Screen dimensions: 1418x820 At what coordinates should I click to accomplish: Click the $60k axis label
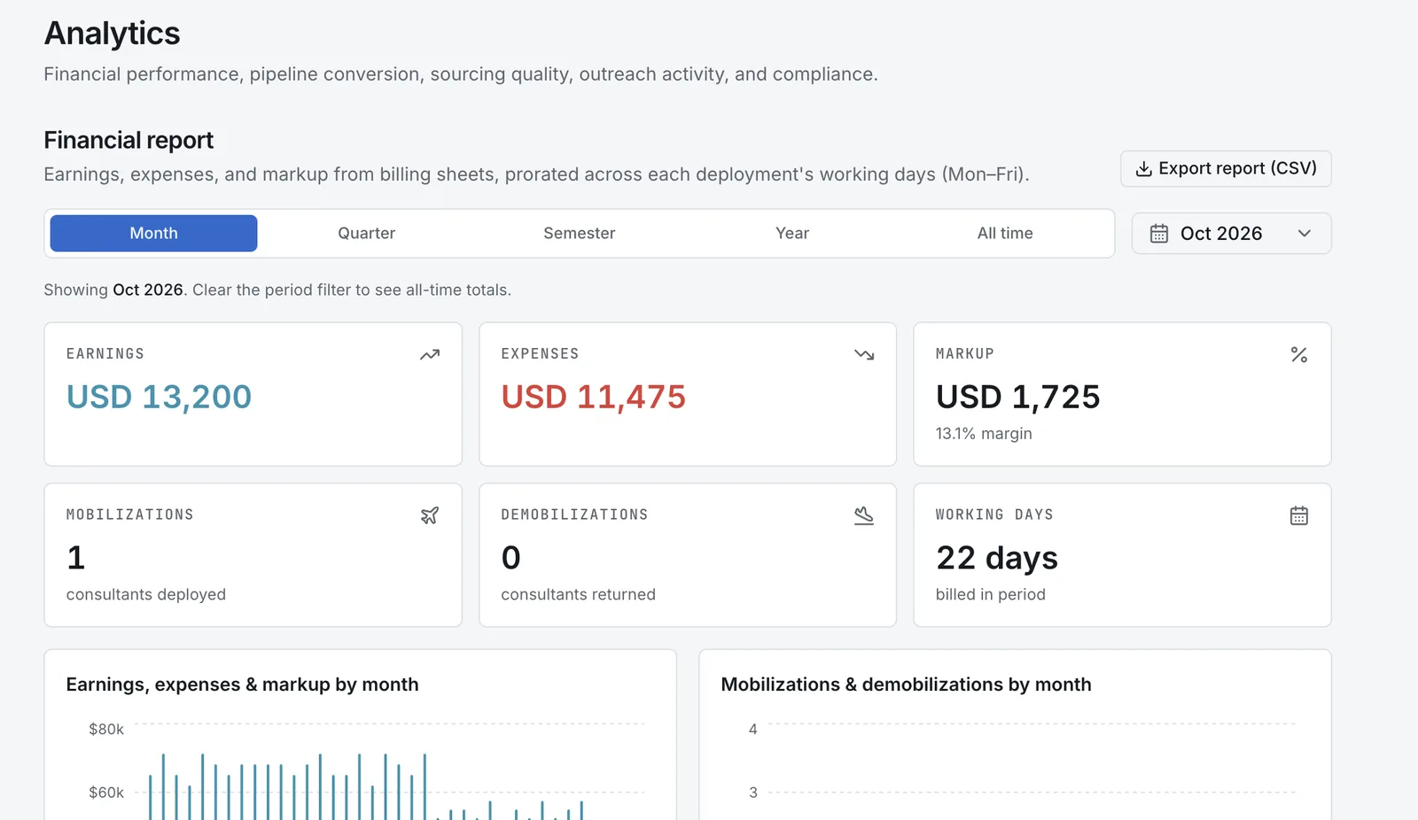pyautogui.click(x=106, y=793)
